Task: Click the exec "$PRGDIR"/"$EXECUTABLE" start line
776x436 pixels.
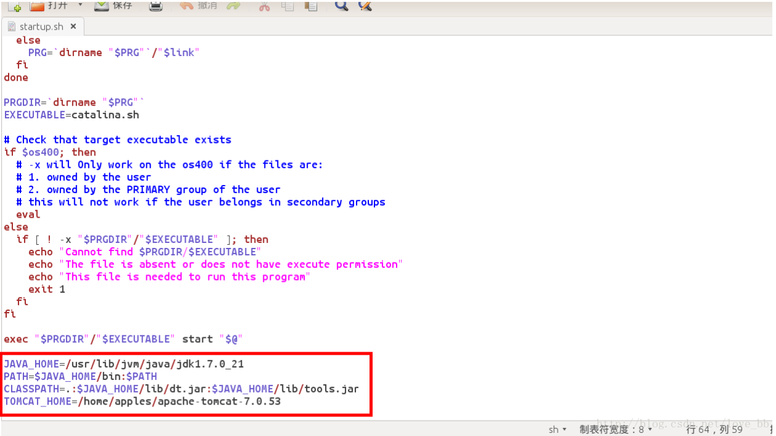Action: (123, 339)
